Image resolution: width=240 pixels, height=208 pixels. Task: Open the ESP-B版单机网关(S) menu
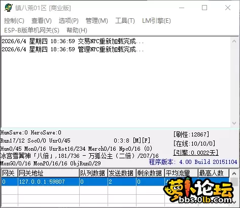31,30
